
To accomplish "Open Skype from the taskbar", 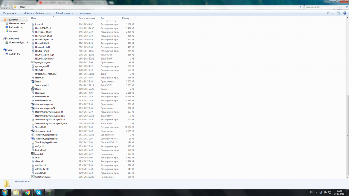I will tap(39, 193).
